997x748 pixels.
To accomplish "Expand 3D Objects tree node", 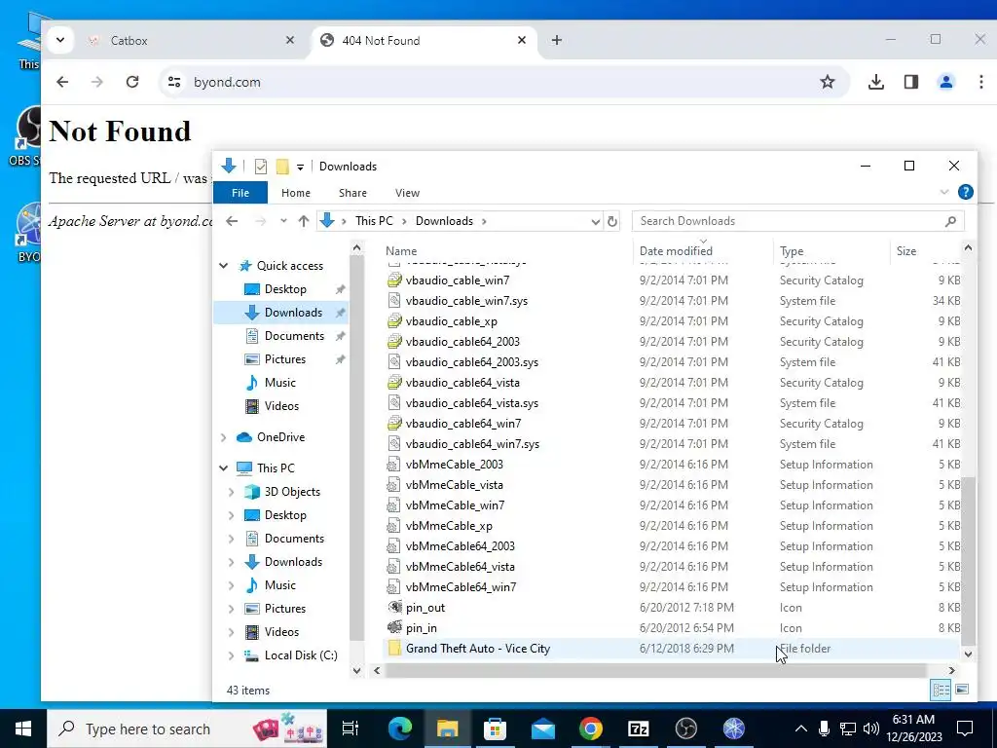I will tap(231, 492).
